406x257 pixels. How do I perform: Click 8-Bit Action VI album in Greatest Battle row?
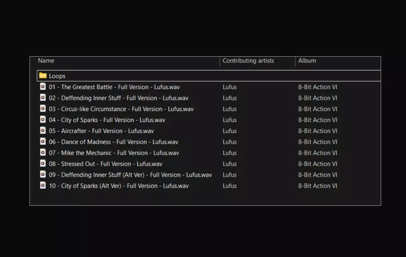[x=318, y=87]
